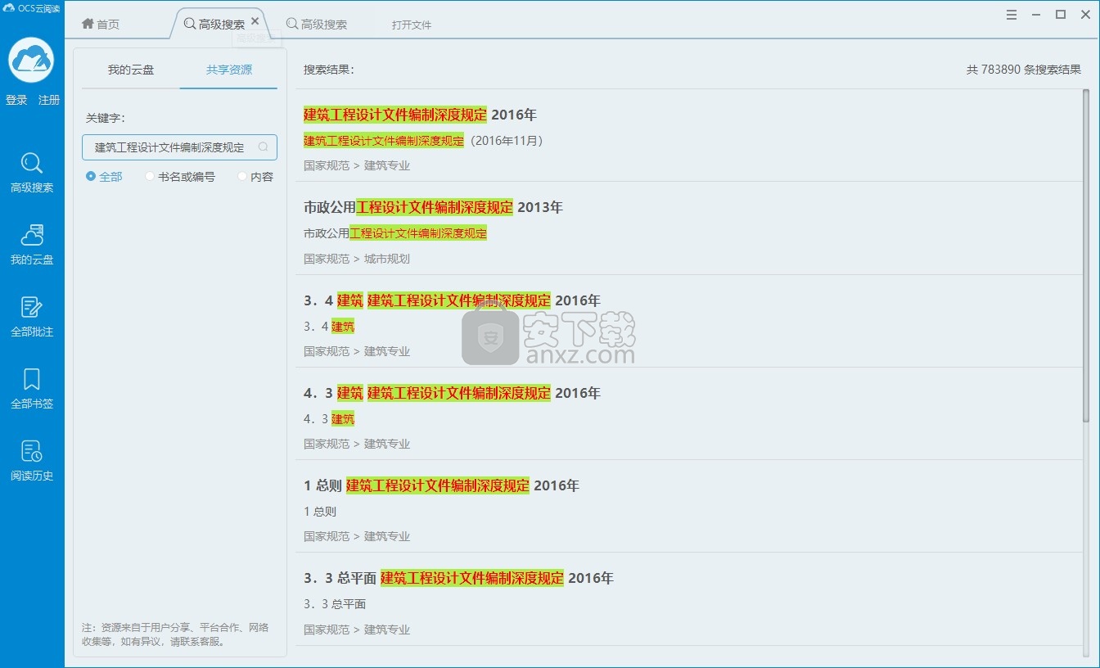Select 我的云盘 panel tab
Image resolution: width=1100 pixels, height=668 pixels.
[x=131, y=70]
